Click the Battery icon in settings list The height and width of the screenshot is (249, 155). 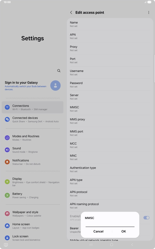click(x=7, y=195)
